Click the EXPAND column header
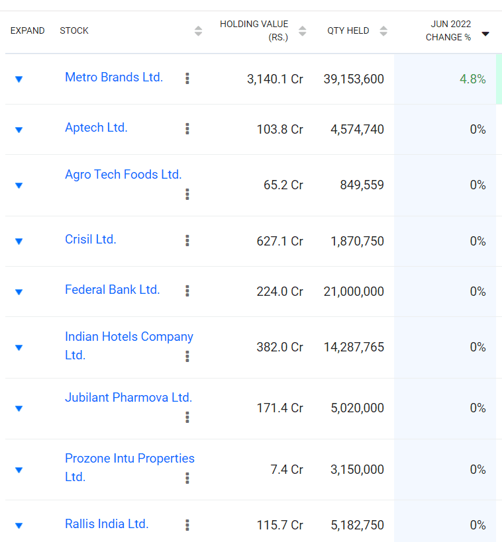Image resolution: width=502 pixels, height=542 pixels. [x=27, y=30]
